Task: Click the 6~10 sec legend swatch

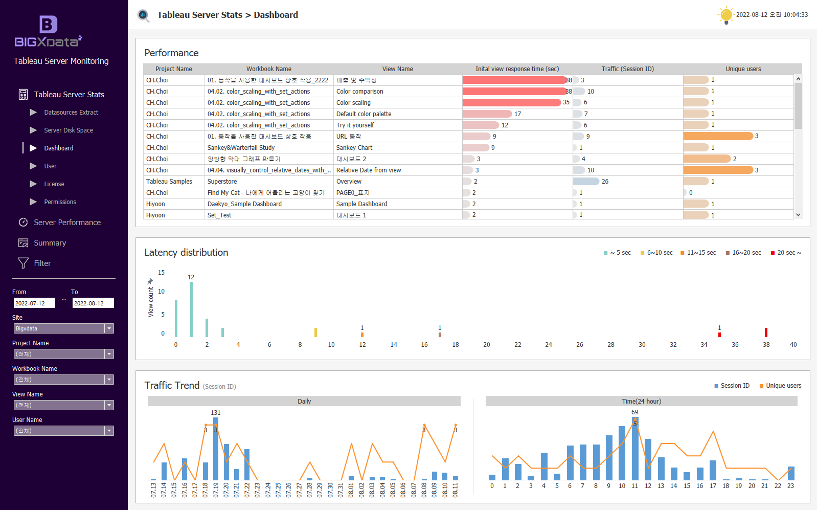Action: tap(642, 253)
